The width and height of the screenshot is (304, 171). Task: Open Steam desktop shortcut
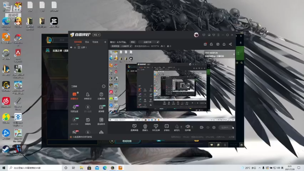tap(6, 150)
